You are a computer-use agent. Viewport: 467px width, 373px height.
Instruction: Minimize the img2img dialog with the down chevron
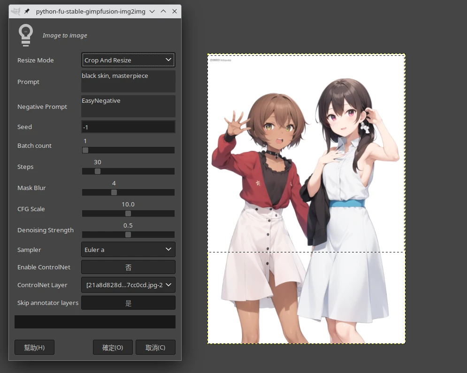click(152, 11)
